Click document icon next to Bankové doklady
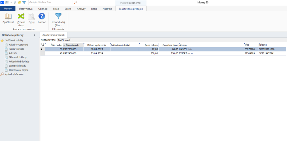The width and height of the screenshot is (287, 141). (6, 66)
